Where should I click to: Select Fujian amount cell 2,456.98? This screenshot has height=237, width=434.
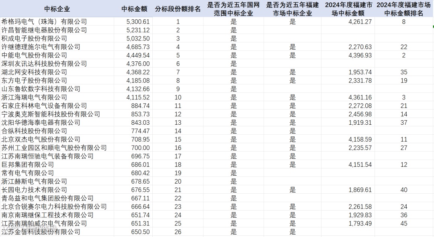point(348,114)
